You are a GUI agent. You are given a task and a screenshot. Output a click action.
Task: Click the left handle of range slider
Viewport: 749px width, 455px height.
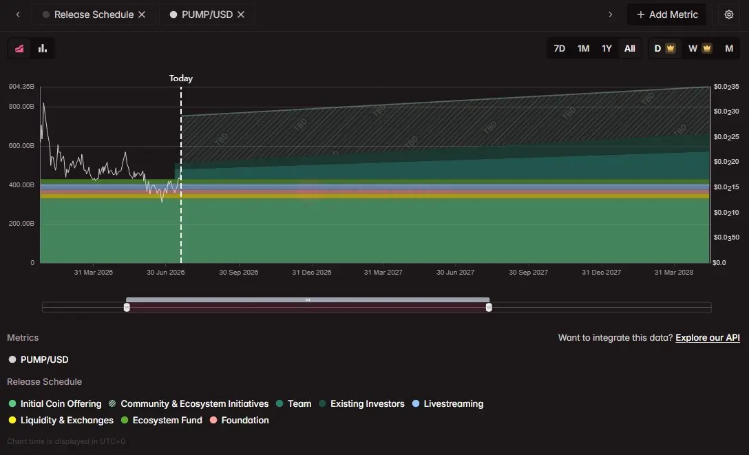(127, 307)
